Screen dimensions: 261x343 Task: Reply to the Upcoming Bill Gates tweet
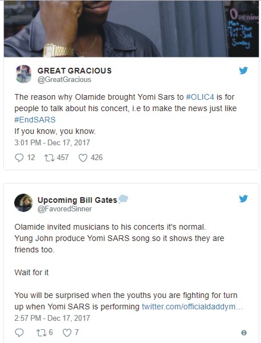pyautogui.click(x=19, y=333)
